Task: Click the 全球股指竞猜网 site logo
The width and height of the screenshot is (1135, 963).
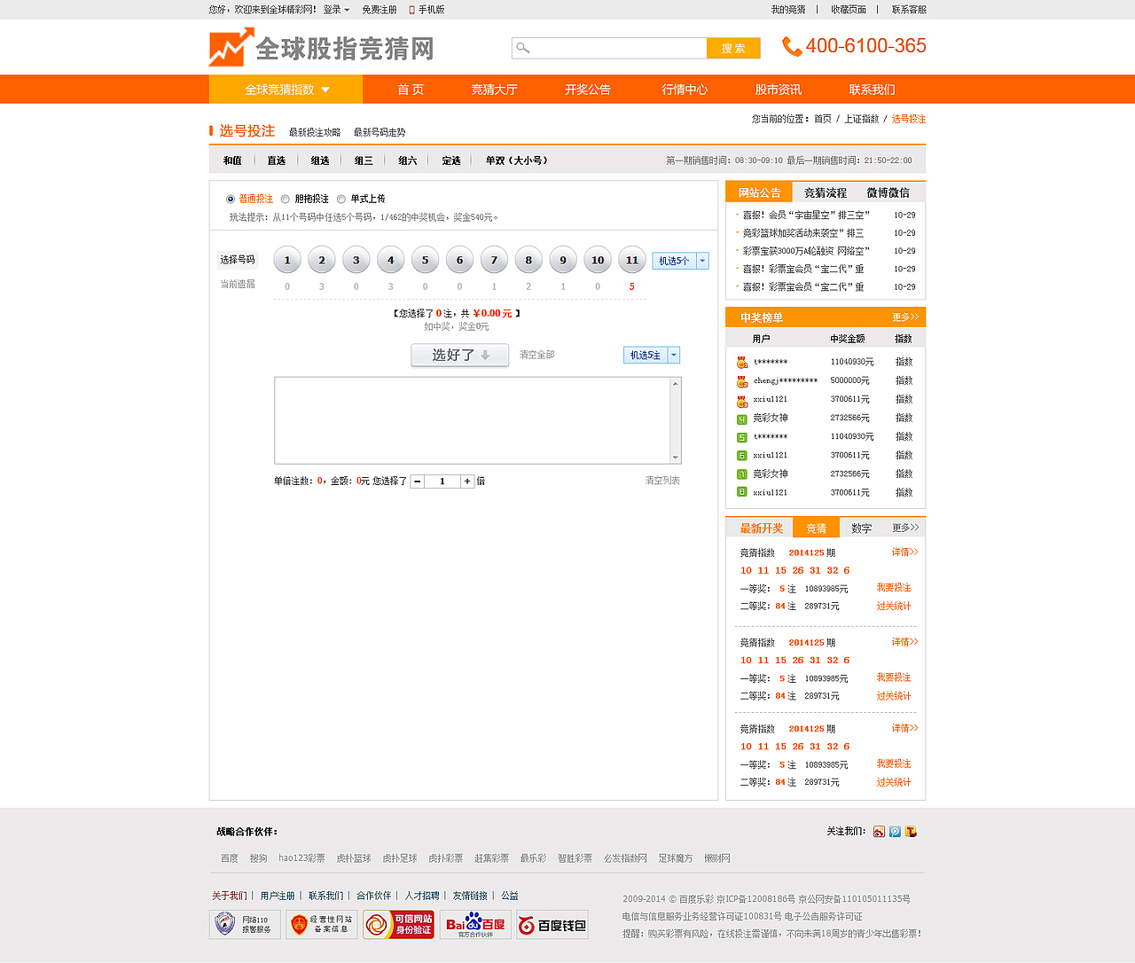Action: click(x=322, y=47)
